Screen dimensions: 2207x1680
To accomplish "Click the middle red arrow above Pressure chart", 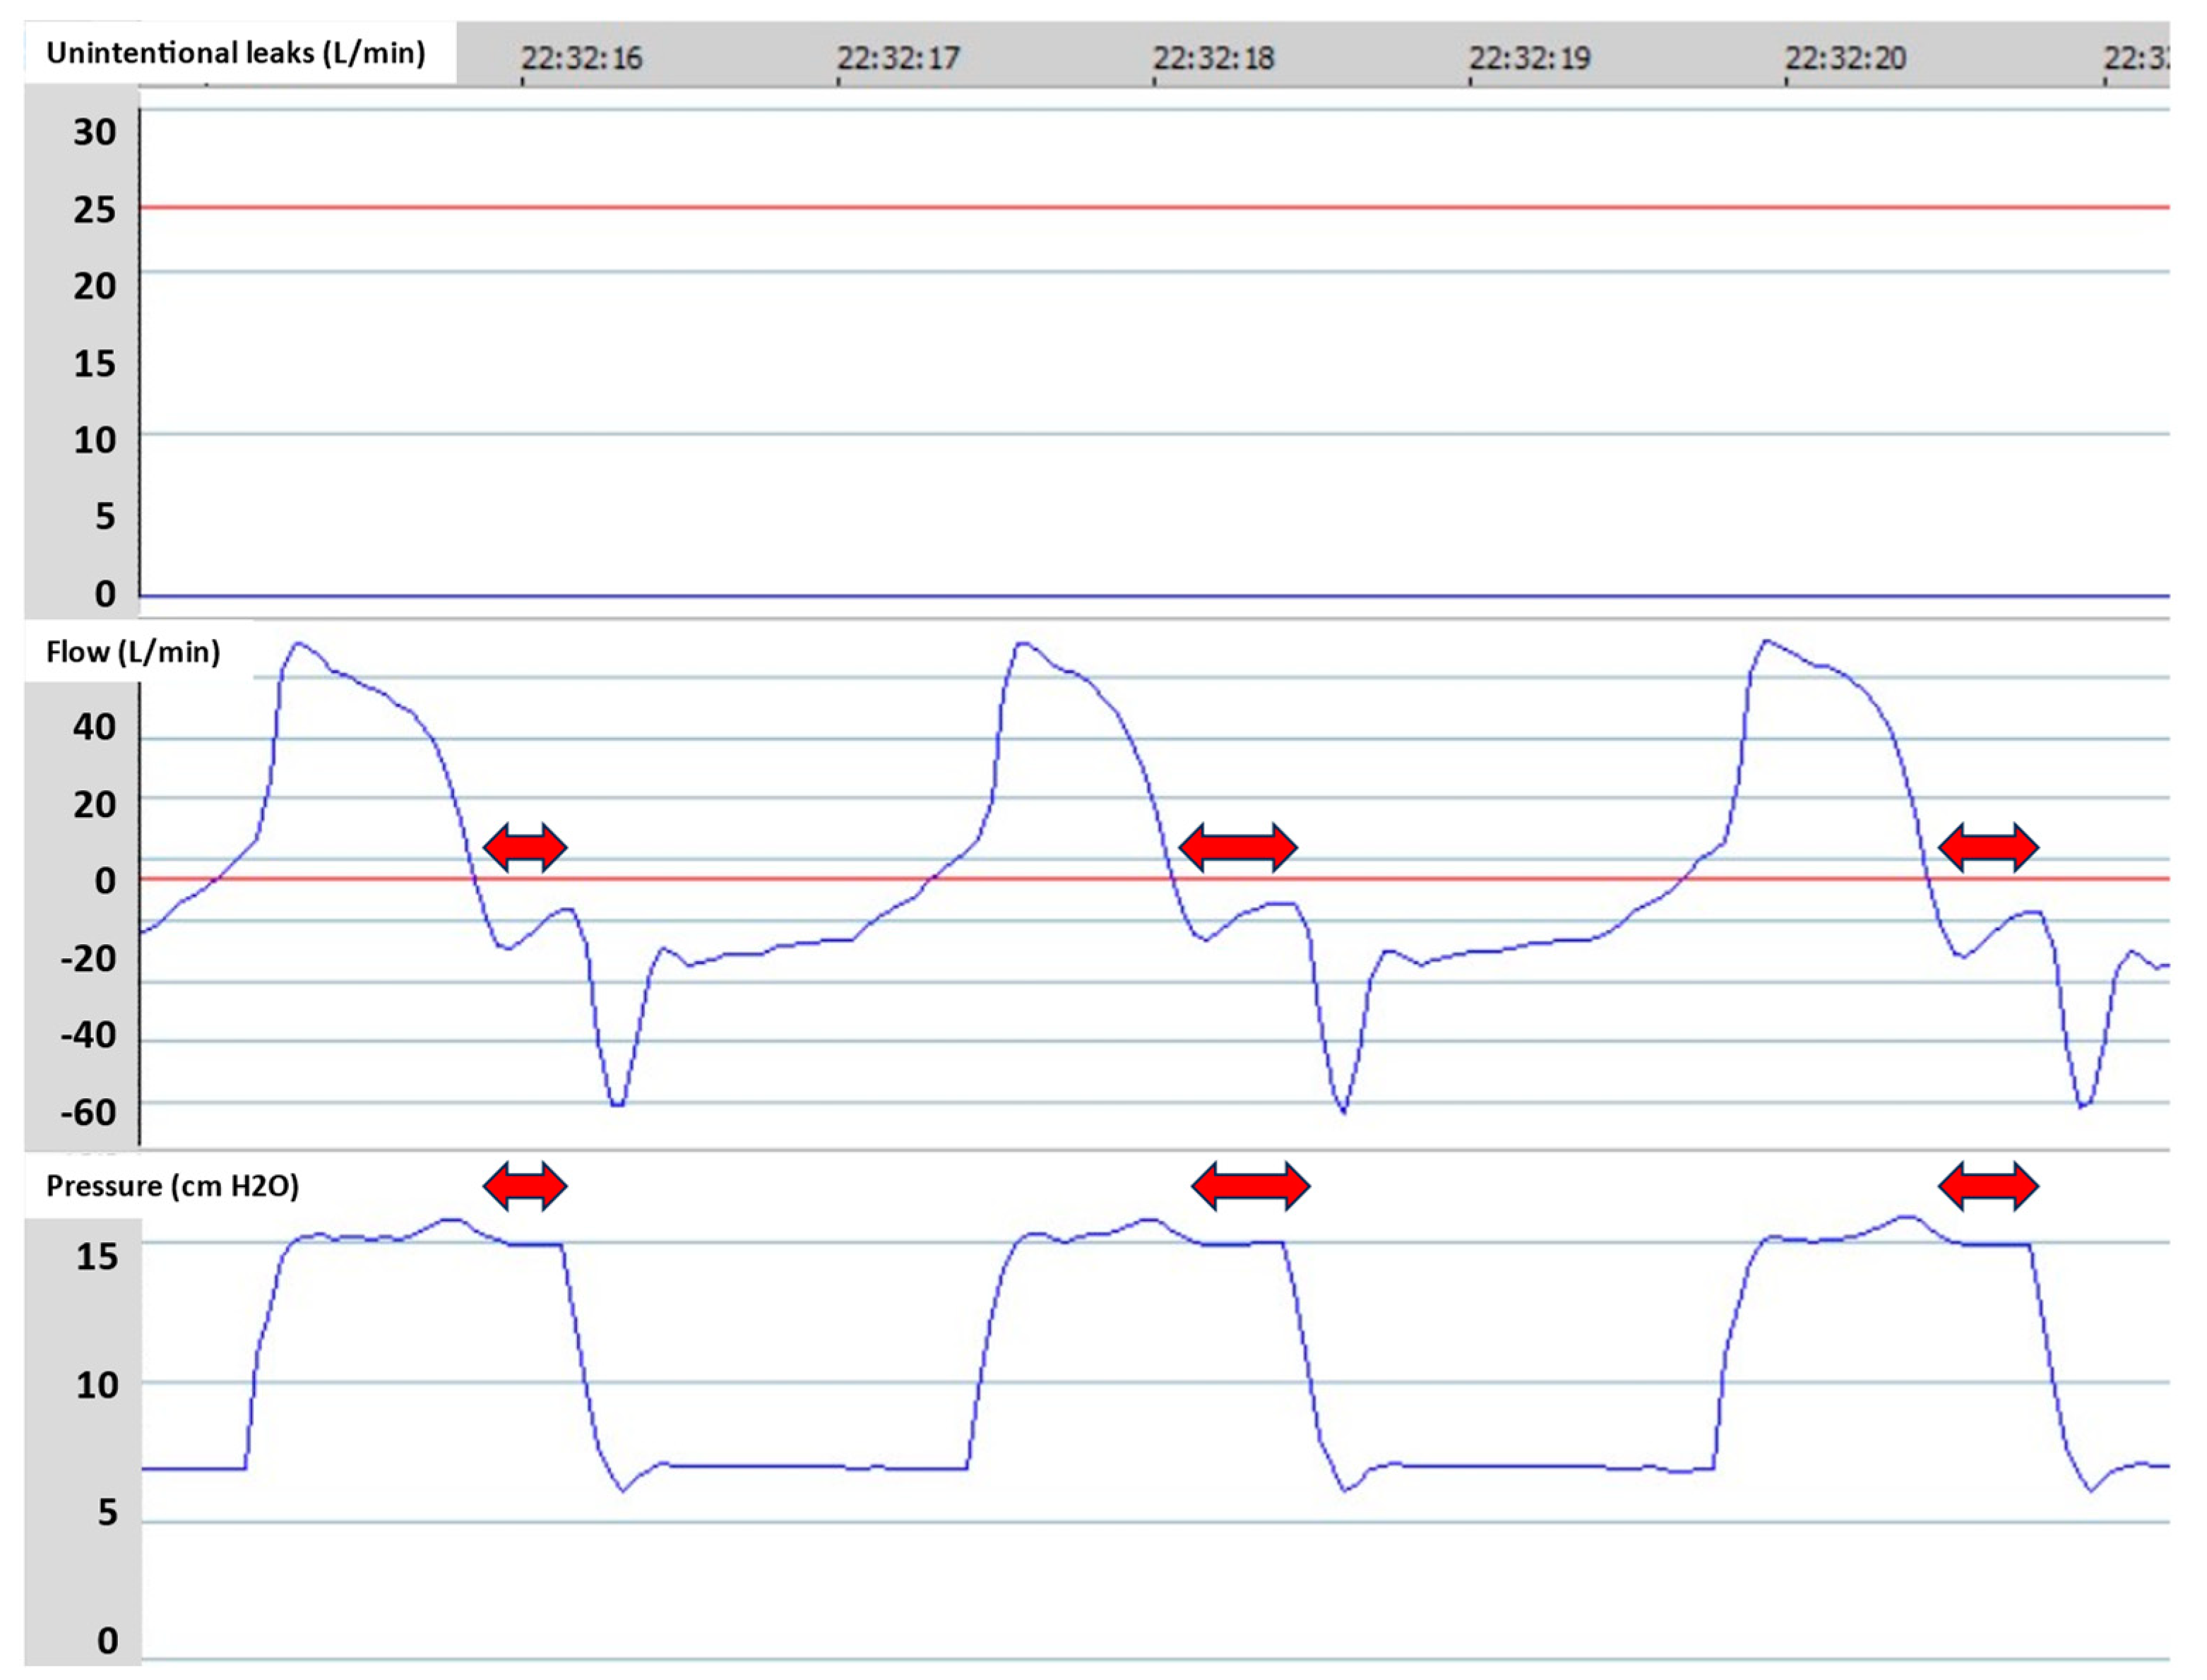I will pyautogui.click(x=1250, y=1186).
